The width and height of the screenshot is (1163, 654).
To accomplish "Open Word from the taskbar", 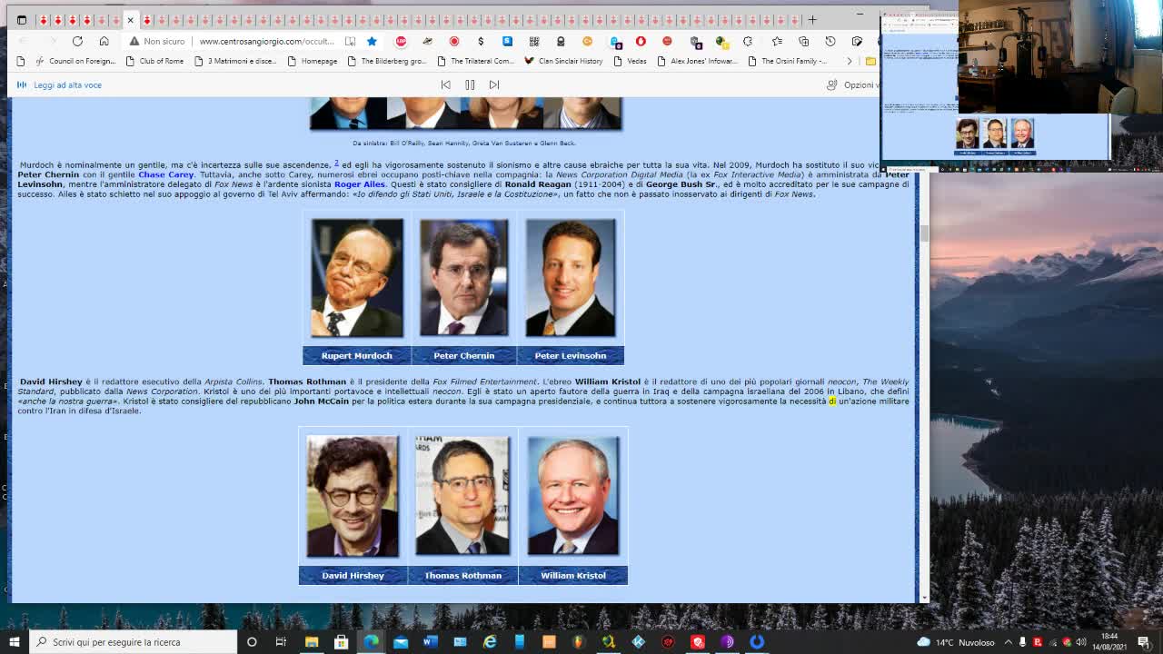I will (x=430, y=641).
